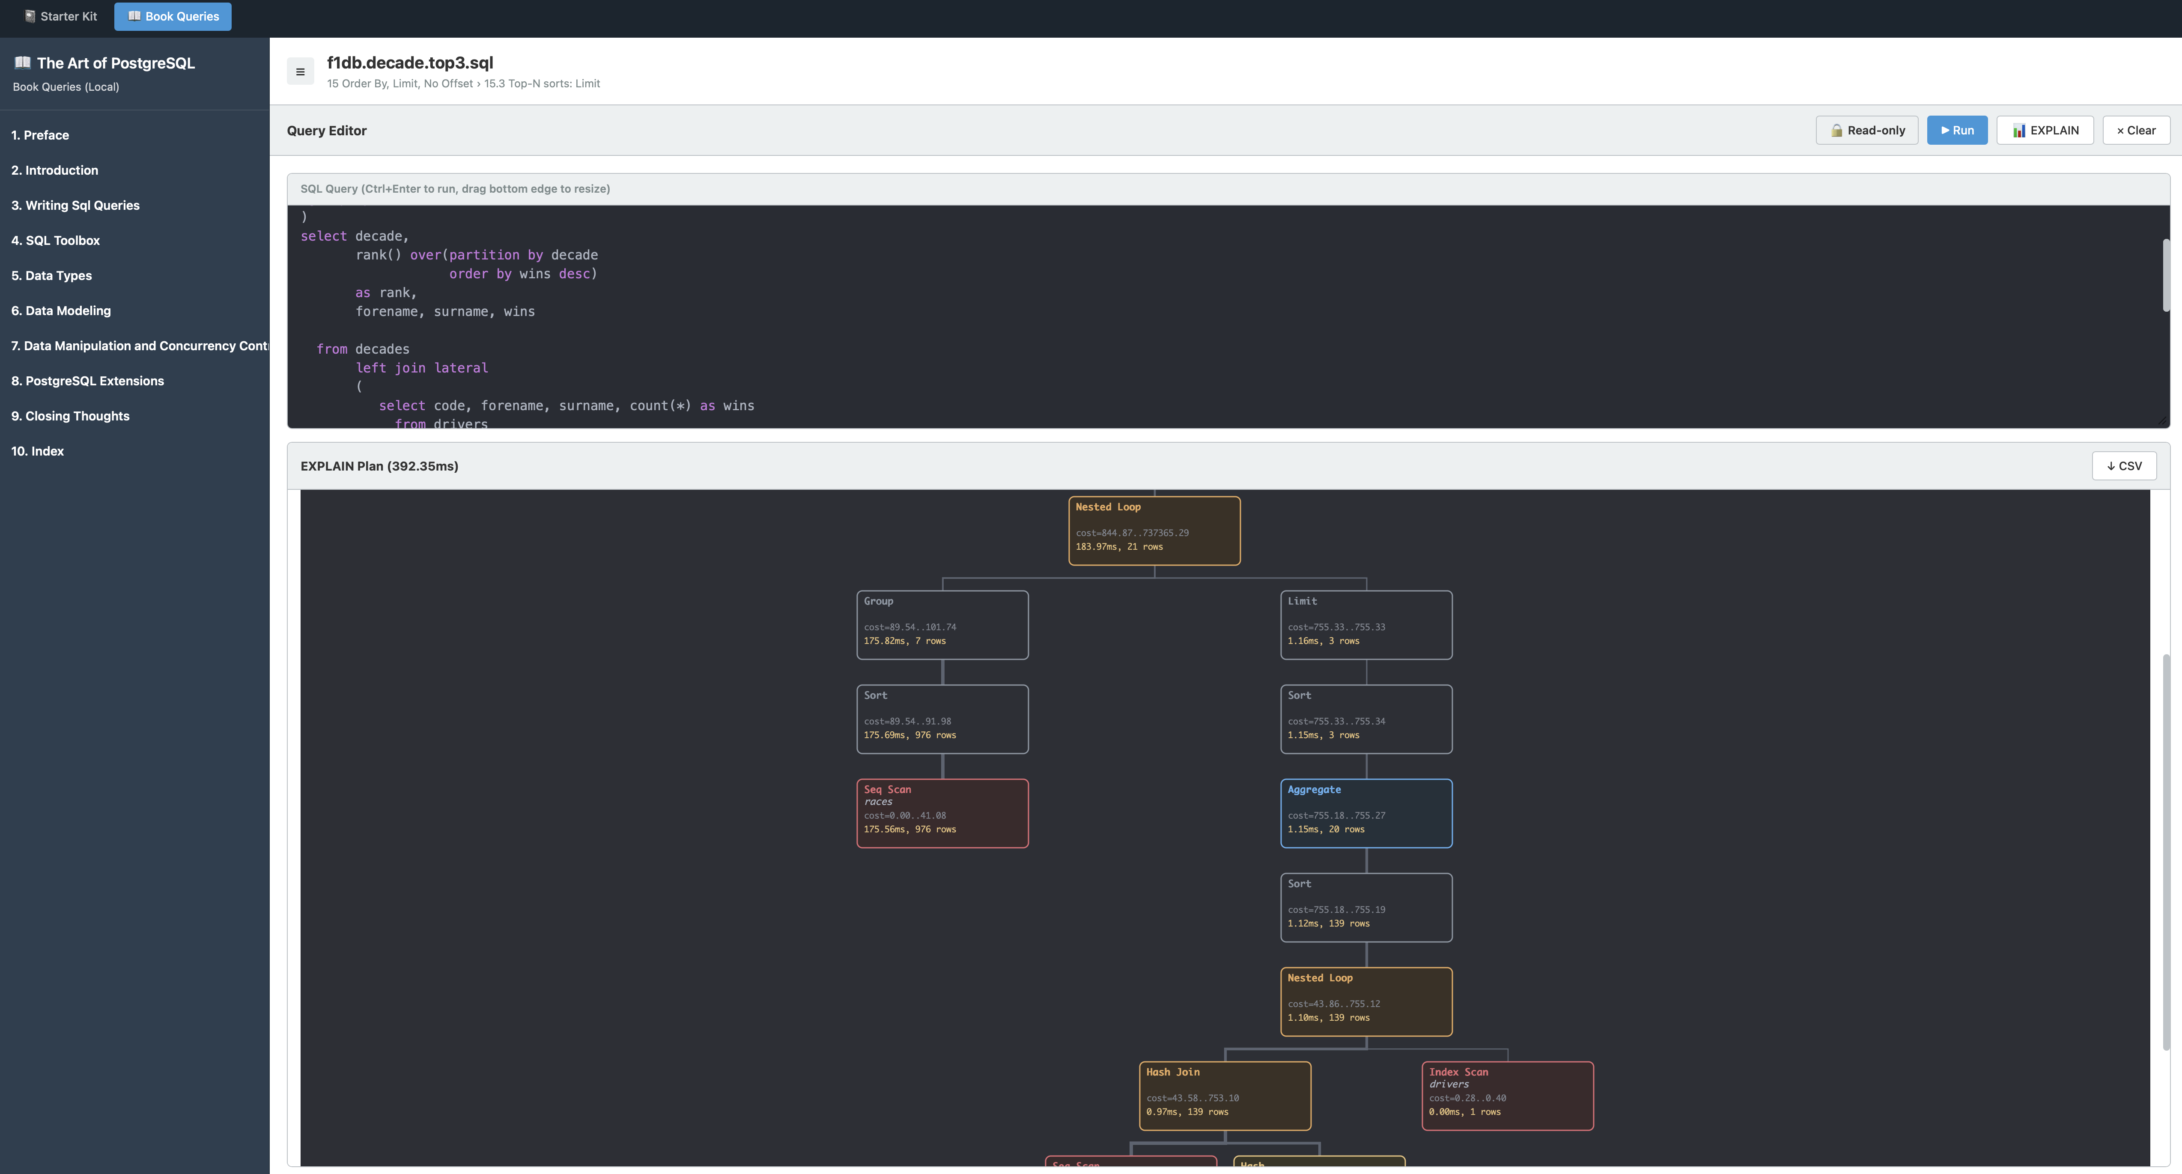
Task: Click the 'forename, surname, wins' code line
Action: point(446,312)
